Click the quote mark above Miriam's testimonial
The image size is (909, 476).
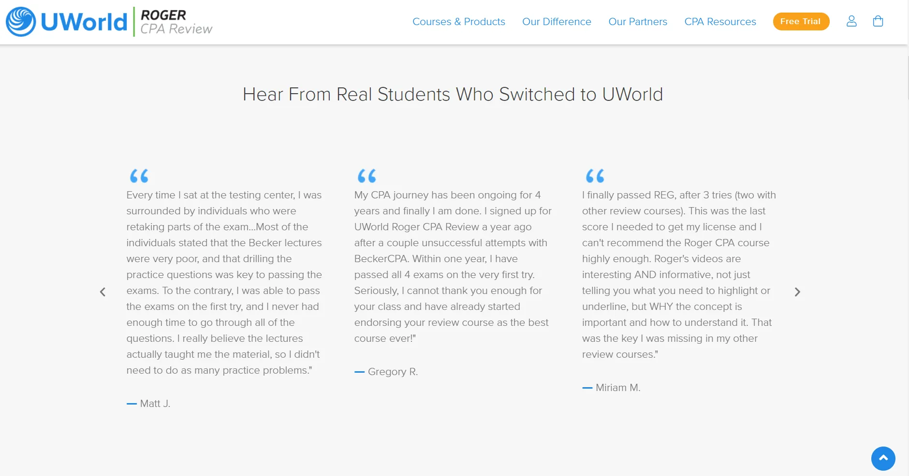point(595,176)
